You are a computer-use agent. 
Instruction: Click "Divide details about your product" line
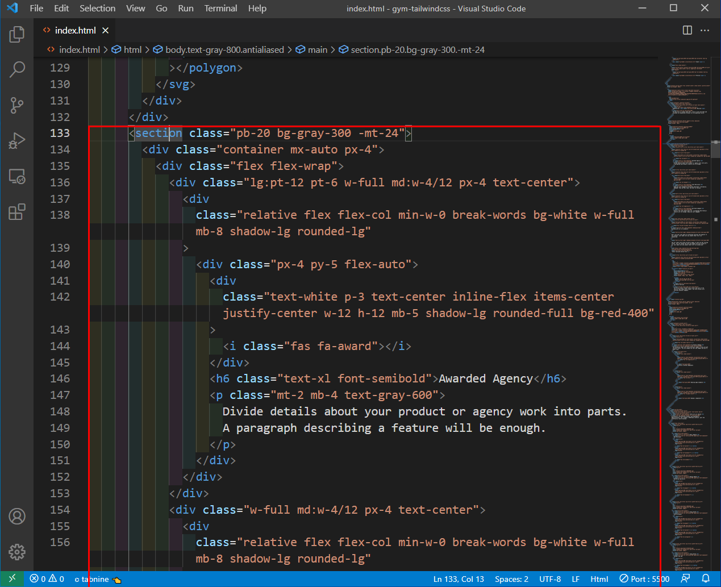424,411
